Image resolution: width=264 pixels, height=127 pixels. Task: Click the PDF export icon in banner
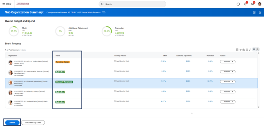point(260,12)
